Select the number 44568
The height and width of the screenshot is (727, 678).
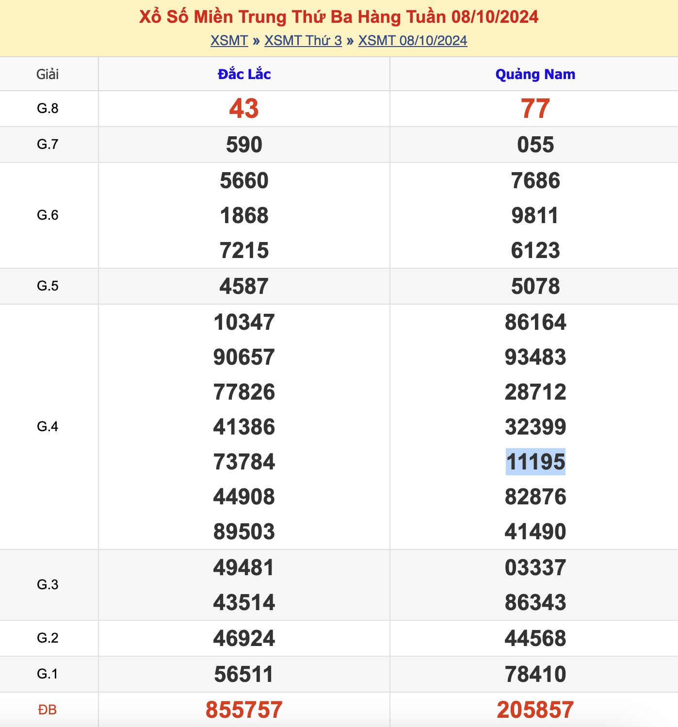[x=535, y=638]
